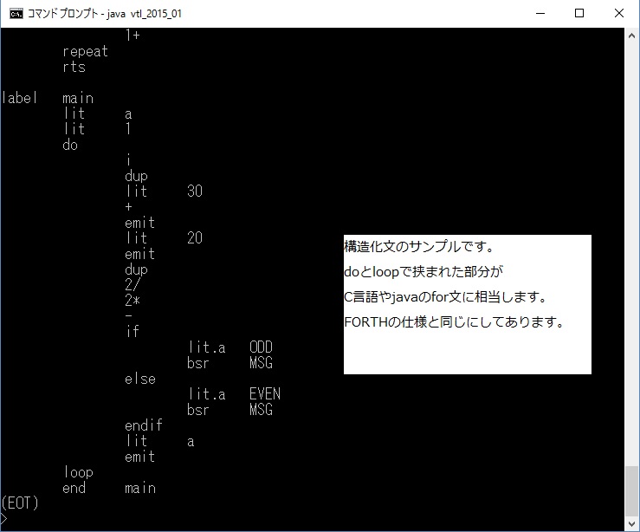Maximize the Command Prompt window
The height and width of the screenshot is (532, 640).
[579, 14]
